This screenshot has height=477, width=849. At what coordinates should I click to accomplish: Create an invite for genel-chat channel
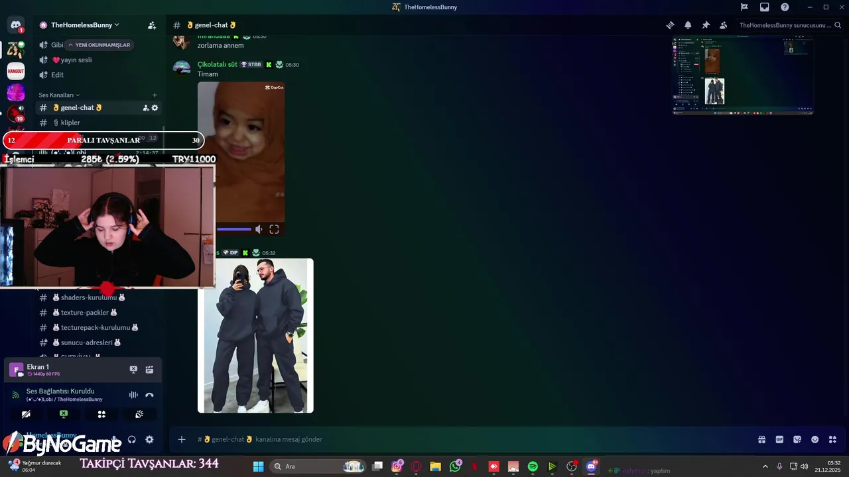click(x=145, y=107)
